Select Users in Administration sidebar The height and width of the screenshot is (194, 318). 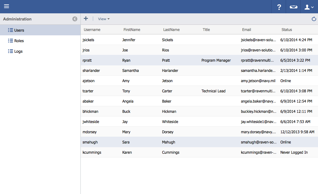(x=19, y=30)
